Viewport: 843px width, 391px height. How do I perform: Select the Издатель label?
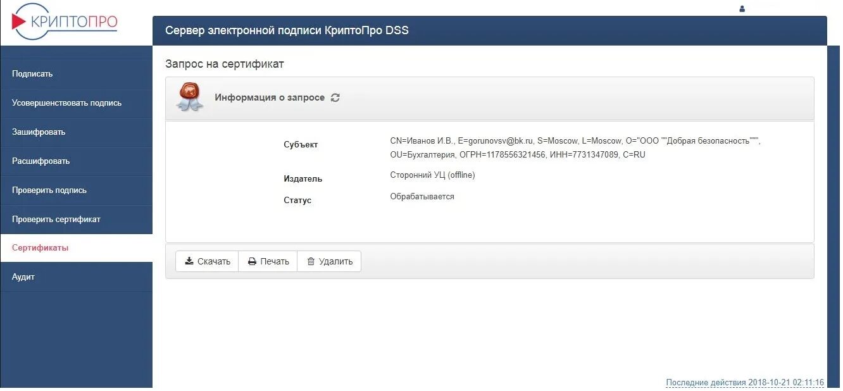point(303,179)
